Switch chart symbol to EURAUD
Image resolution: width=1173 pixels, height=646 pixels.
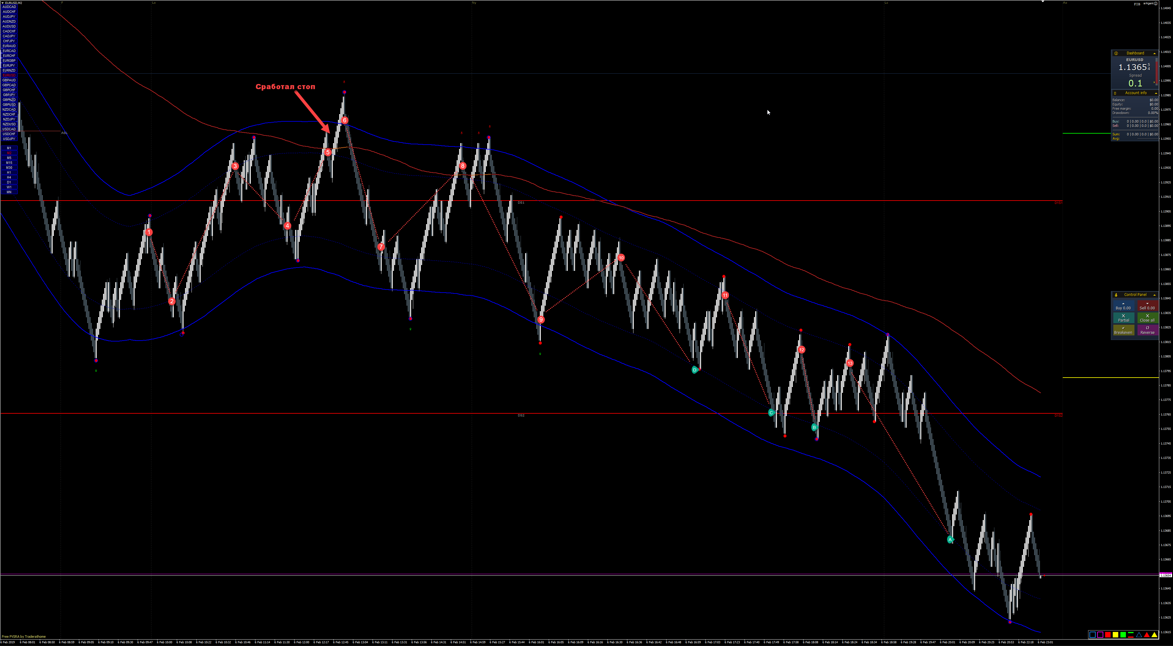click(x=9, y=46)
